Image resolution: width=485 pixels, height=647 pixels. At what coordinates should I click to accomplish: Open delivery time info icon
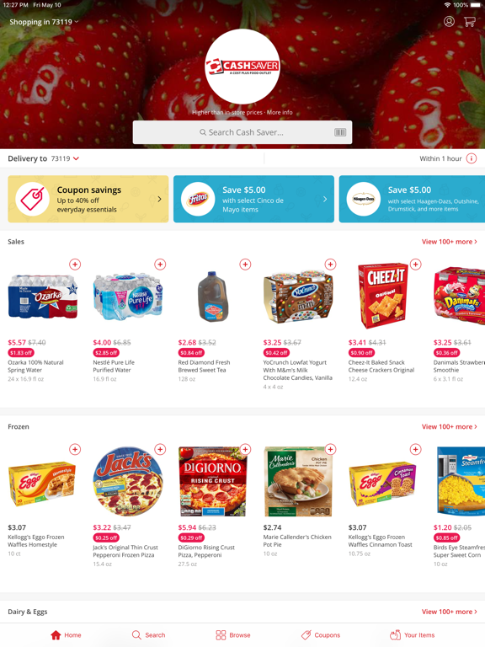click(x=472, y=158)
